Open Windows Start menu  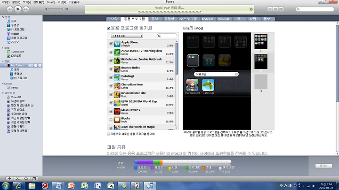tap(5, 186)
